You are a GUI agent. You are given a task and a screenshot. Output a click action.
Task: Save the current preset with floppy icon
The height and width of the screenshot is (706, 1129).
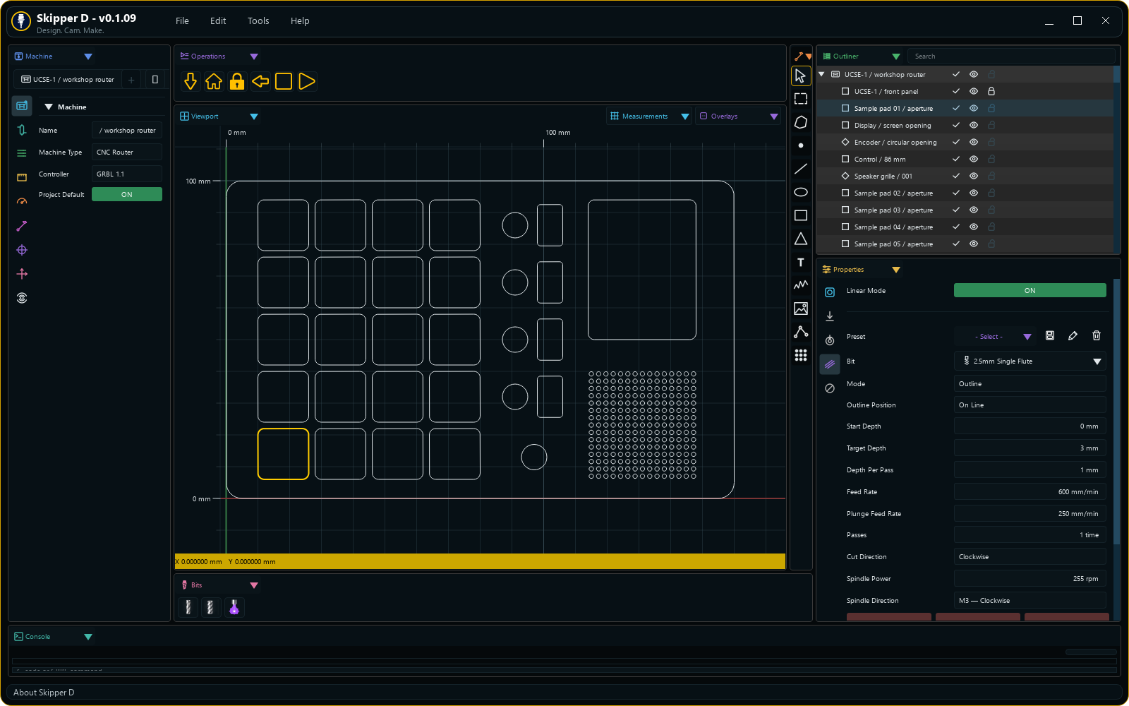[x=1050, y=336]
